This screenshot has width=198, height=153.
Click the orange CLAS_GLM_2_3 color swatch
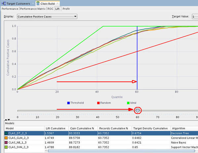click(x=6, y=138)
